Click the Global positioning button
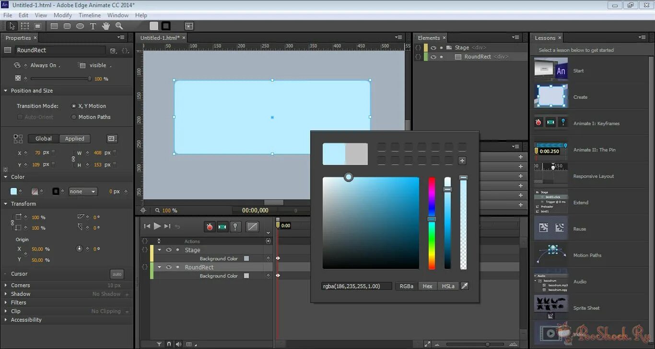Viewport: 655px width, 349px height. [44, 139]
